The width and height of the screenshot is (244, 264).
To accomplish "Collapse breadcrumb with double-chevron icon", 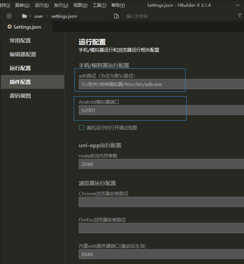I will [30, 16].
